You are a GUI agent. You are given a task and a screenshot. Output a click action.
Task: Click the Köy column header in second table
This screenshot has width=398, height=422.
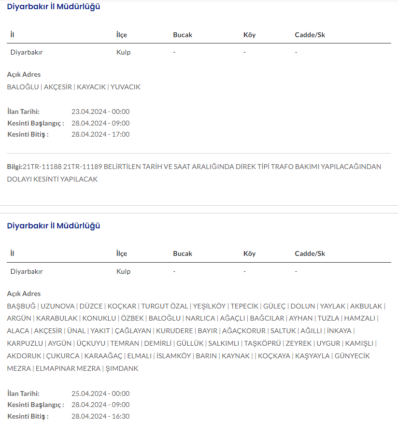pos(250,253)
